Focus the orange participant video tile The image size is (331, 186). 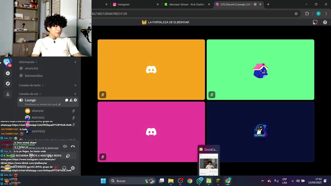pyautogui.click(x=151, y=70)
